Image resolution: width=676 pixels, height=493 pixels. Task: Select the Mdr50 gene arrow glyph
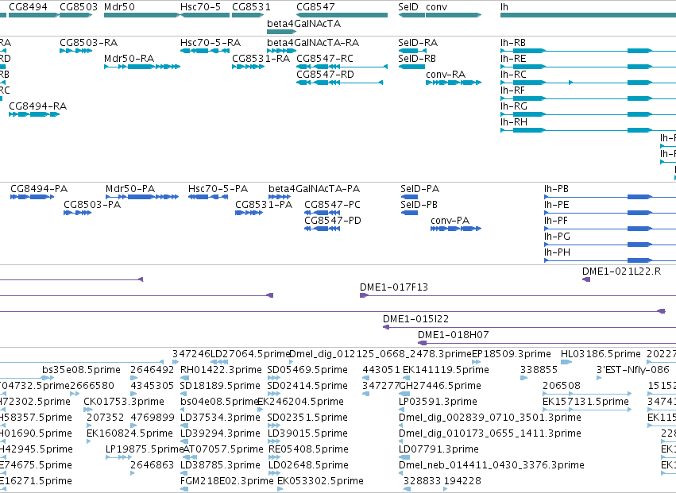click(142, 15)
